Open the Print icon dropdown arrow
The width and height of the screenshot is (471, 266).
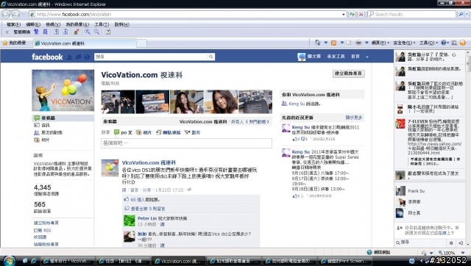366,43
